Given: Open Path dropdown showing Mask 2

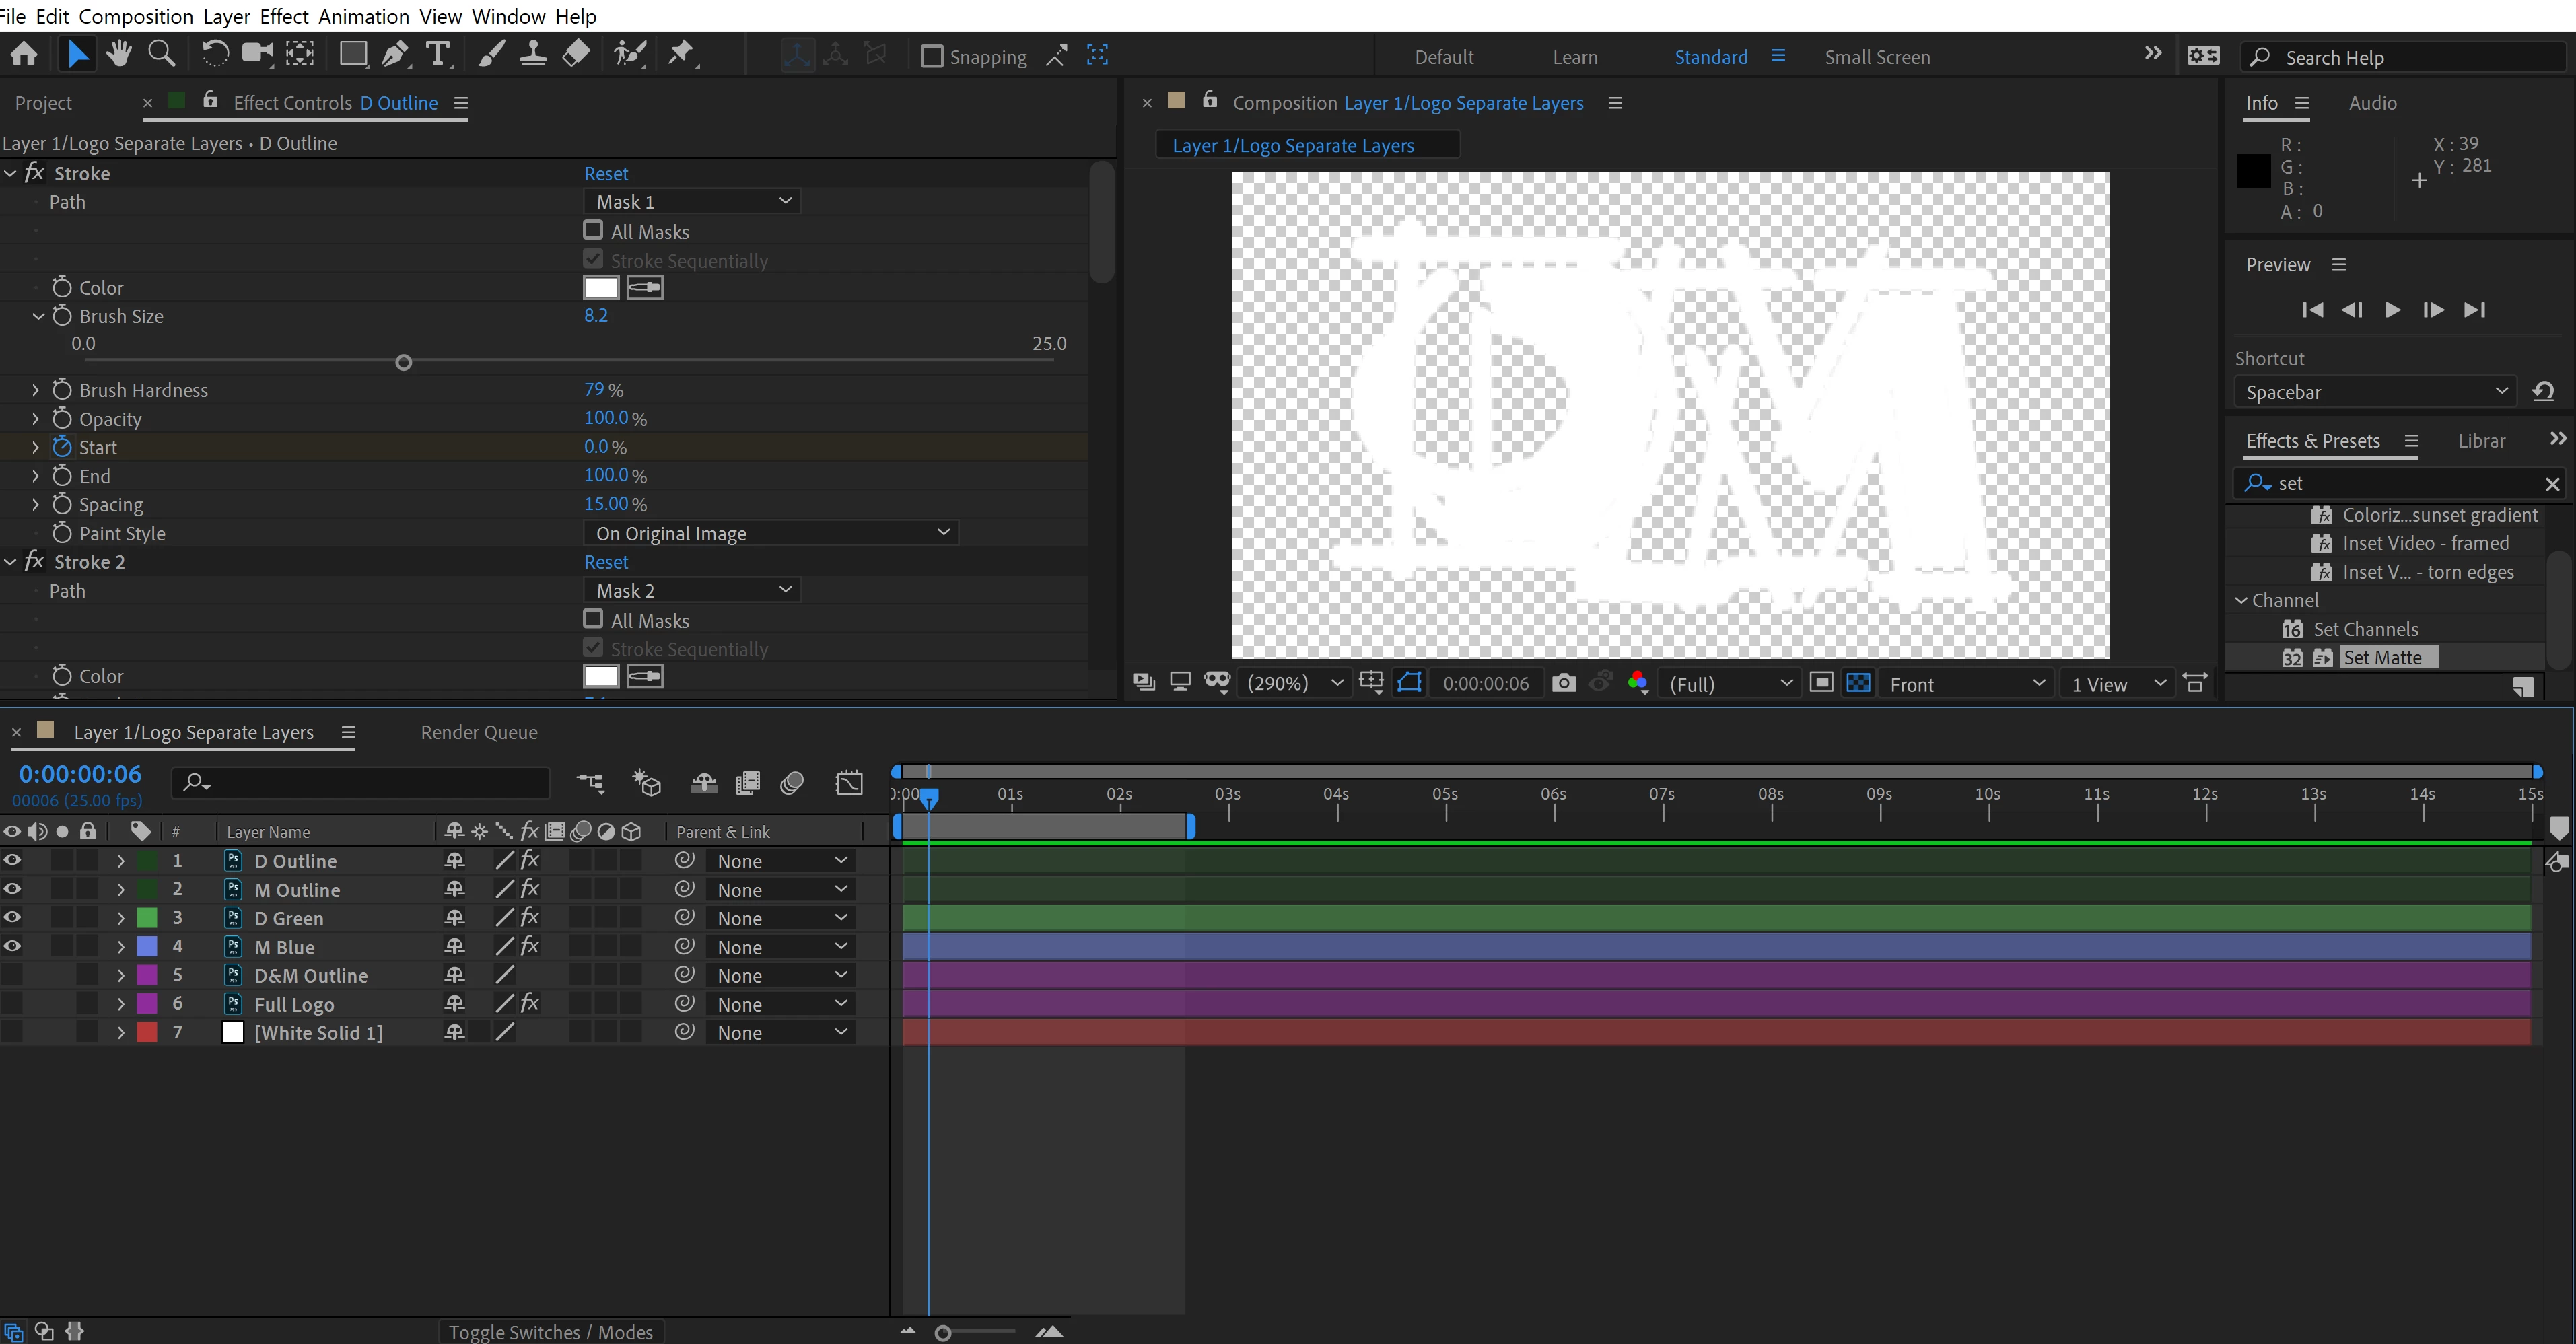Looking at the screenshot, I should point(692,590).
